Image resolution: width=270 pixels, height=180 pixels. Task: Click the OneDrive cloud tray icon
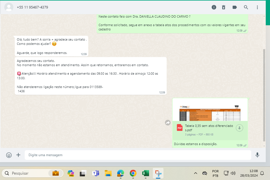click(205, 173)
